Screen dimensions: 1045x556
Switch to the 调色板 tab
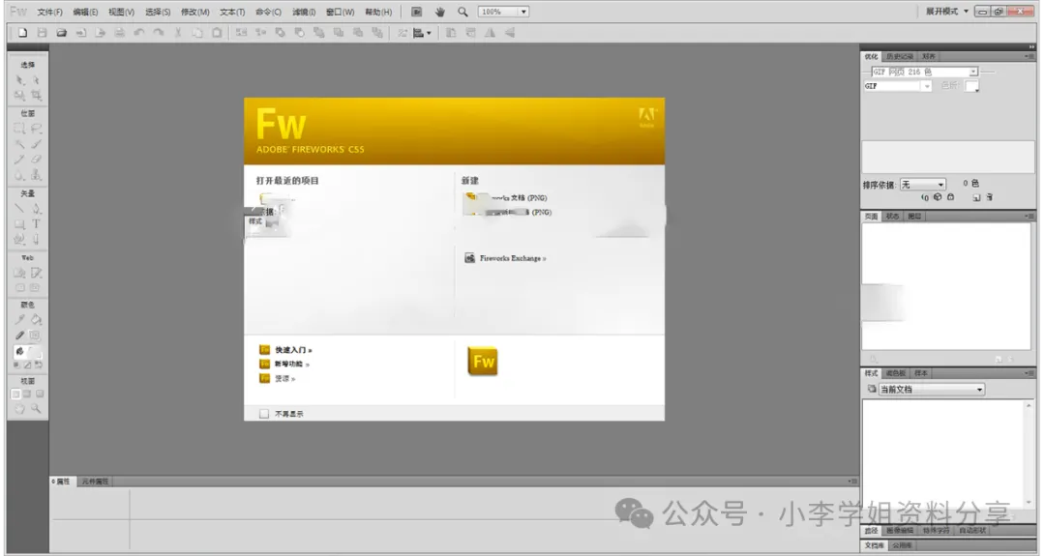click(x=896, y=373)
